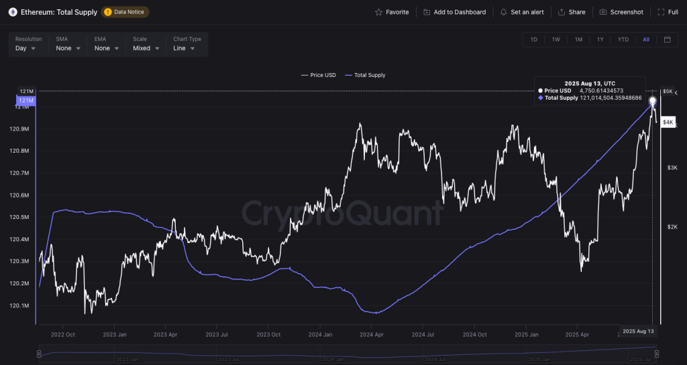
Task: Click the Favorite star icon
Action: pos(379,12)
